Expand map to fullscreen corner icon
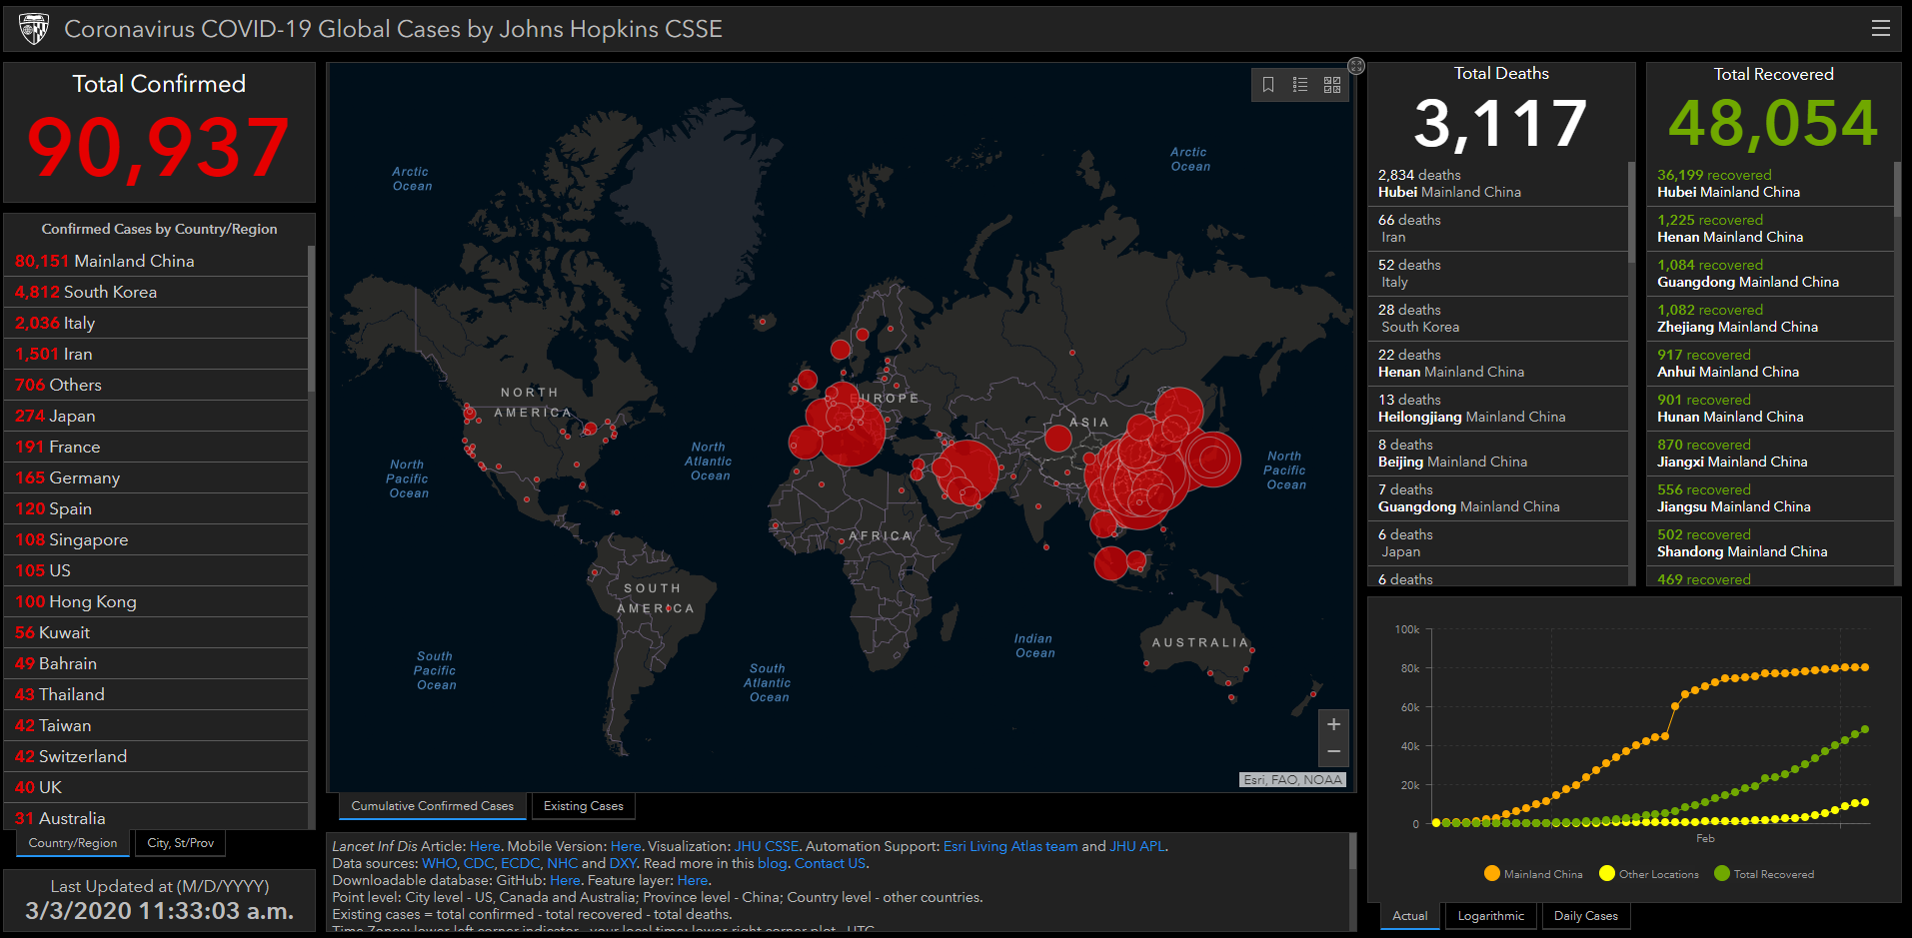Viewport: 1912px width, 938px height. (1356, 66)
